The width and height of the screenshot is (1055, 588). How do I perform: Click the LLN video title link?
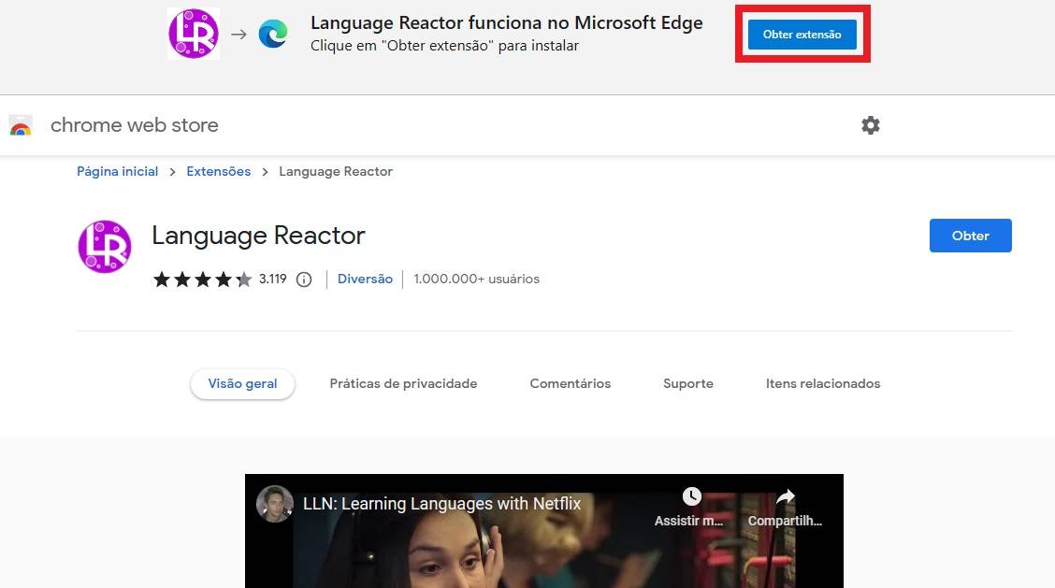coord(441,504)
